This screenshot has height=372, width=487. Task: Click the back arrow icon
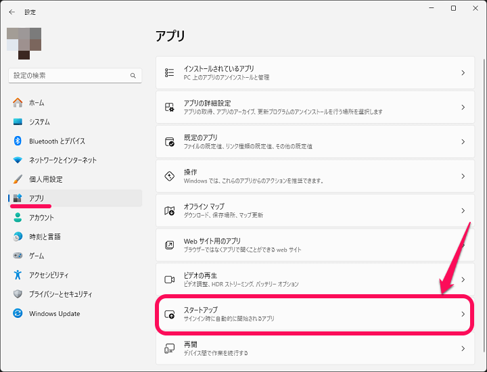pos(11,12)
